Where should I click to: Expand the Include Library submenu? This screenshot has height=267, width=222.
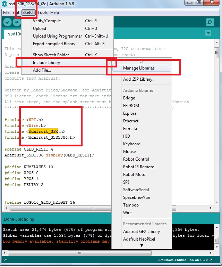68,63
